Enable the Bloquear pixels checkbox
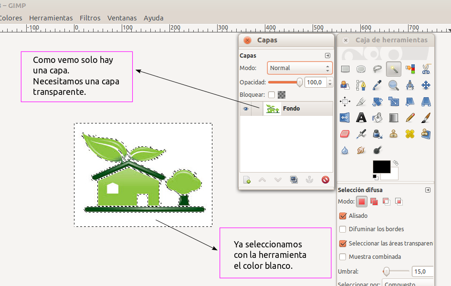The width and height of the screenshot is (451, 286). [272, 95]
